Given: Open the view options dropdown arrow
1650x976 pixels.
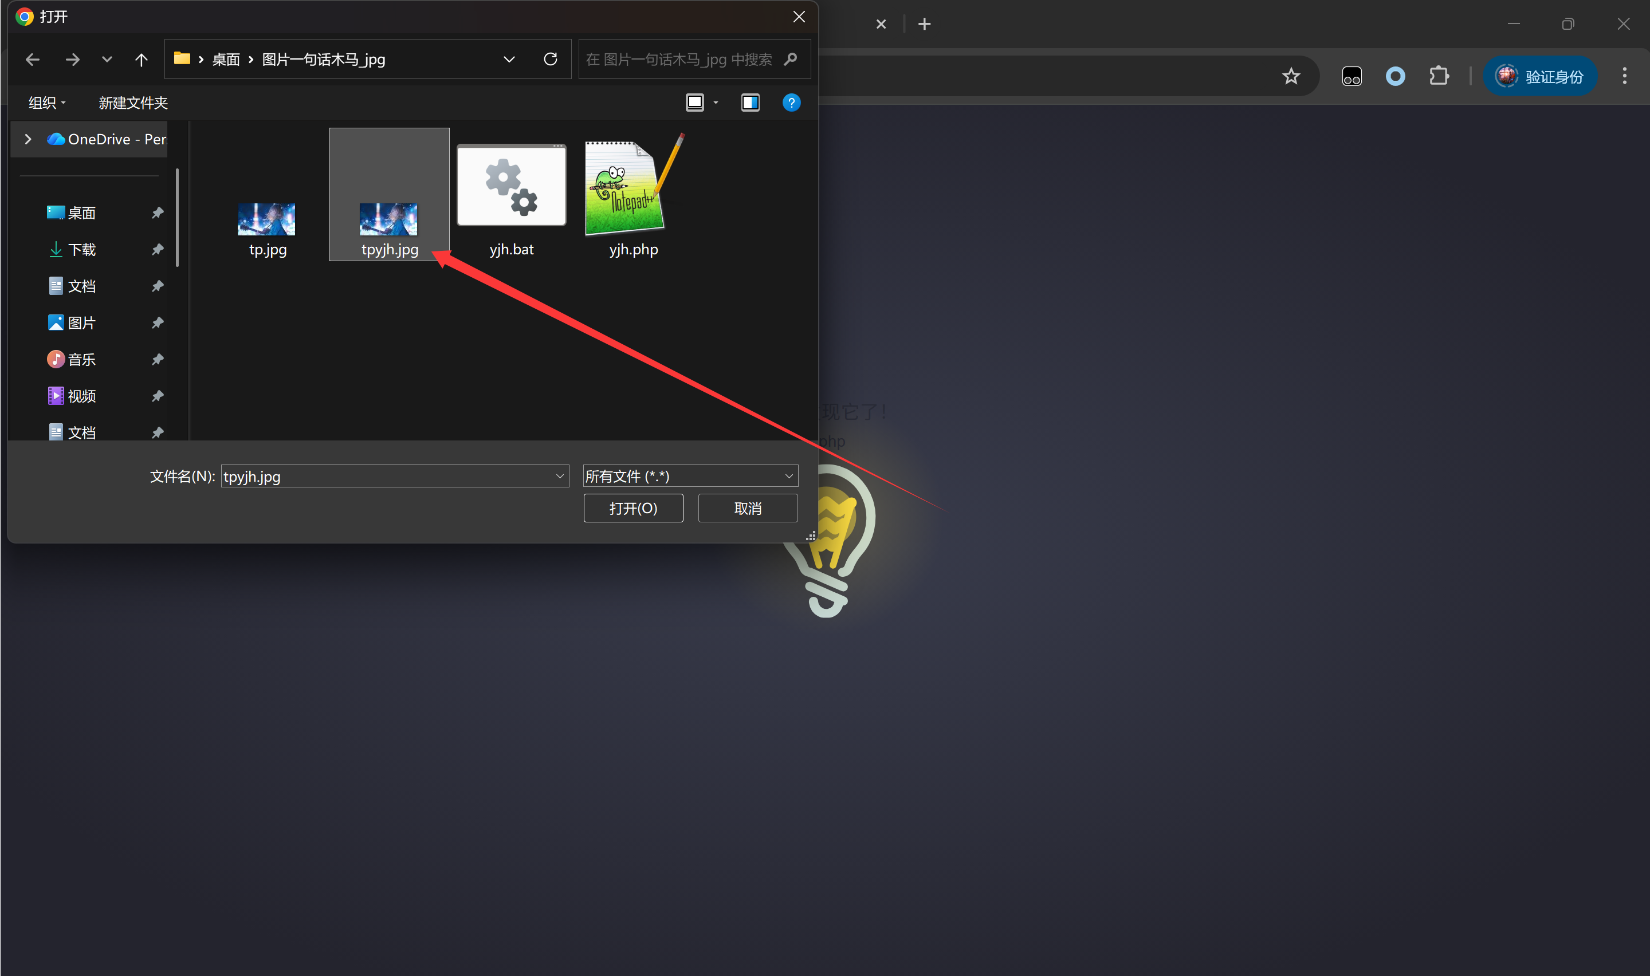Looking at the screenshot, I should tap(716, 103).
